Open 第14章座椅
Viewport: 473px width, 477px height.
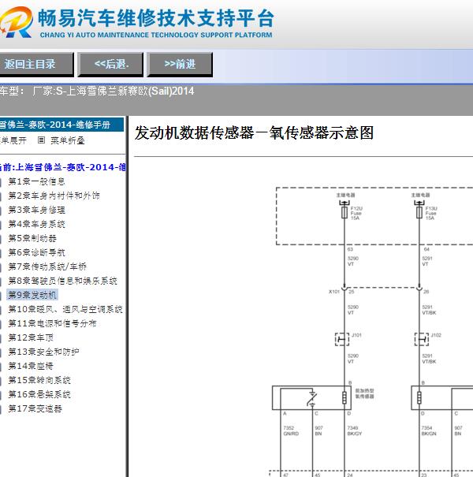tap(31, 366)
